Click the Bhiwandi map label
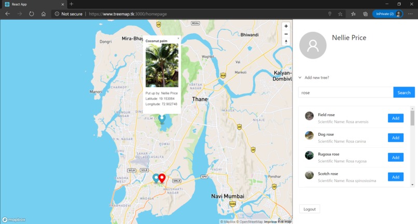 [249, 35]
